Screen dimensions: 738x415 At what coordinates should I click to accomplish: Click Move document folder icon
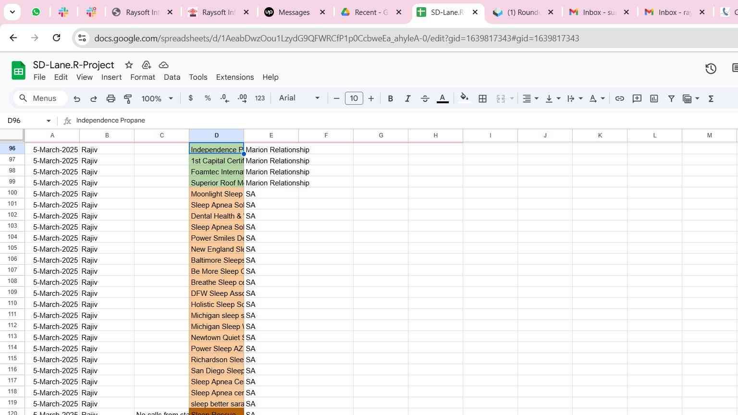pyautogui.click(x=147, y=65)
